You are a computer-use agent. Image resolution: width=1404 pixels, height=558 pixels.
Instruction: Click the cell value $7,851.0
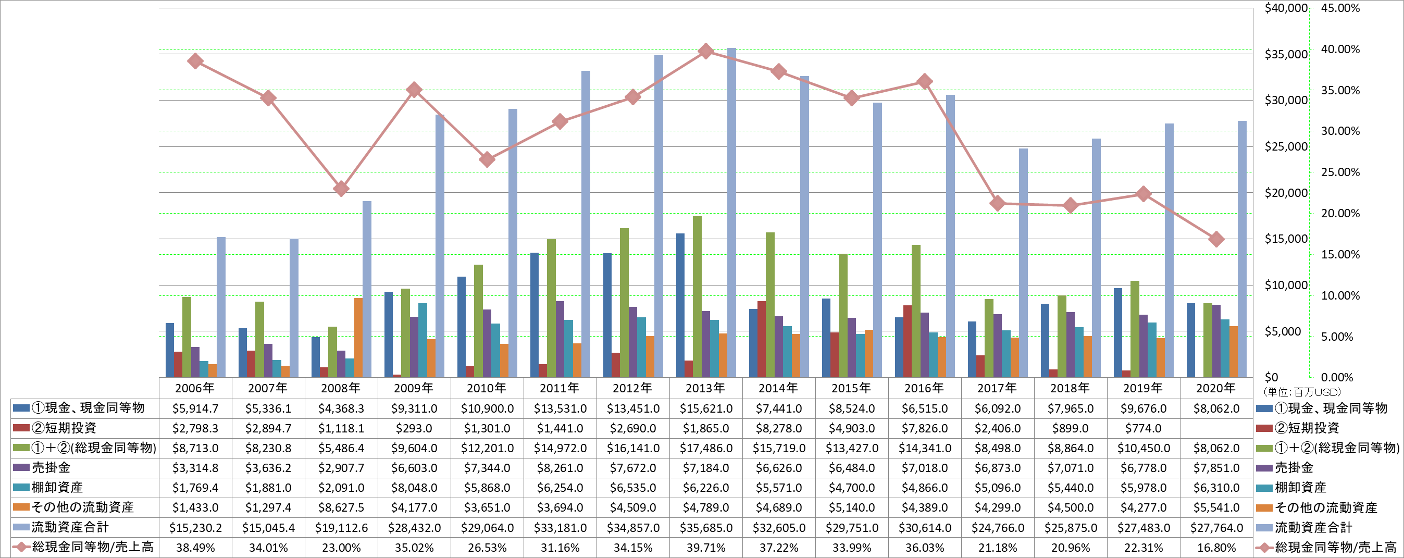[1216, 468]
